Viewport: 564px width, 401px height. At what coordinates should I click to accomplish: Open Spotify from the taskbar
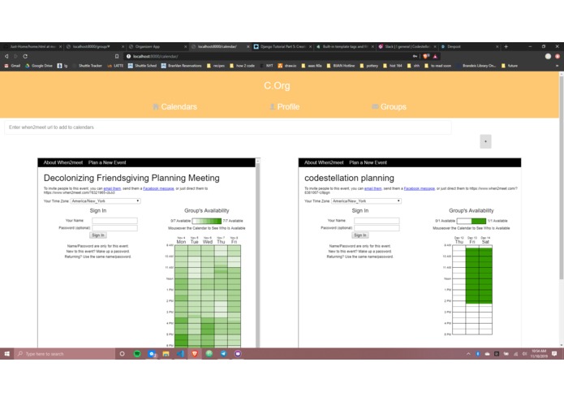coord(137,354)
